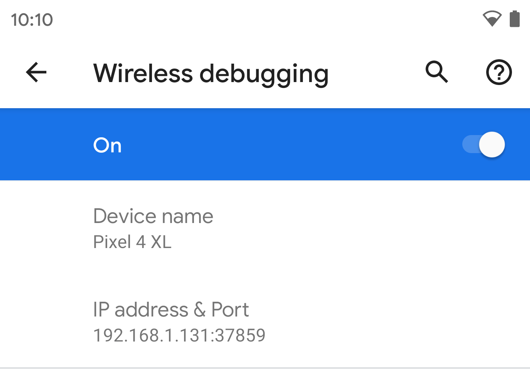Tap the 192.168.1.131:37859 address text
Viewport: 530px width, 375px height.
[179, 335]
